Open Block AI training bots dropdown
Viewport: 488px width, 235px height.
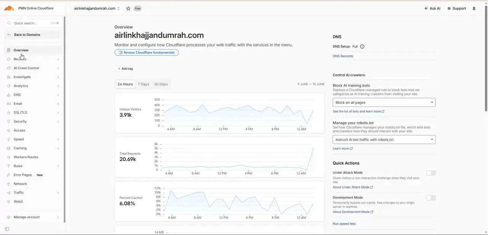(x=384, y=102)
